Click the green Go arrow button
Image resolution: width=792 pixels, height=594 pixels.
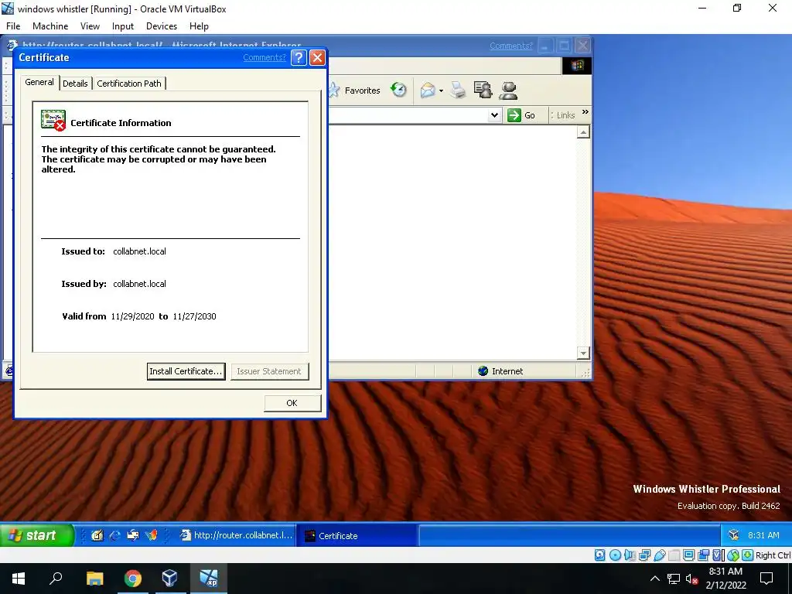click(514, 115)
